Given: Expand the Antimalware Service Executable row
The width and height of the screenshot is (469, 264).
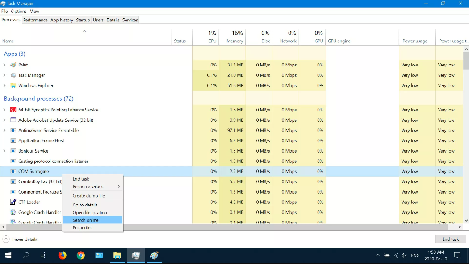Looking at the screenshot, I should tap(4, 131).
